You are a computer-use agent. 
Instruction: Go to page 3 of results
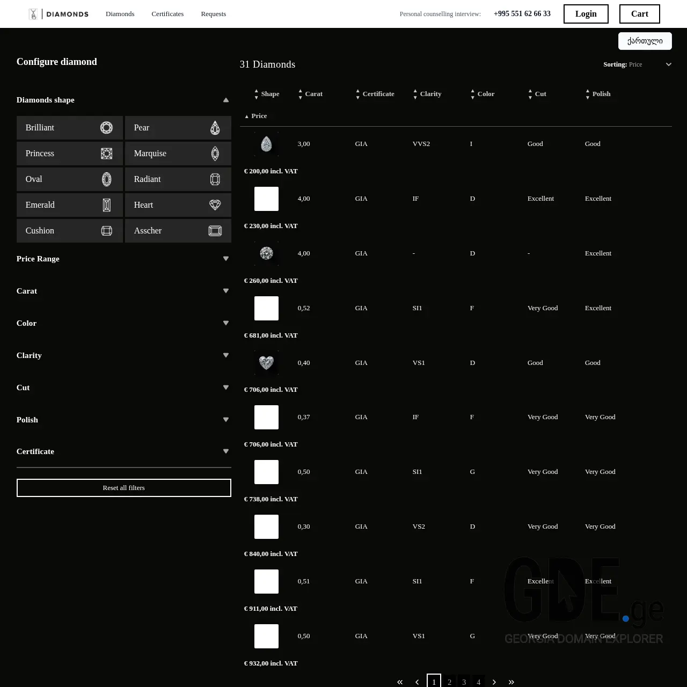tap(464, 681)
